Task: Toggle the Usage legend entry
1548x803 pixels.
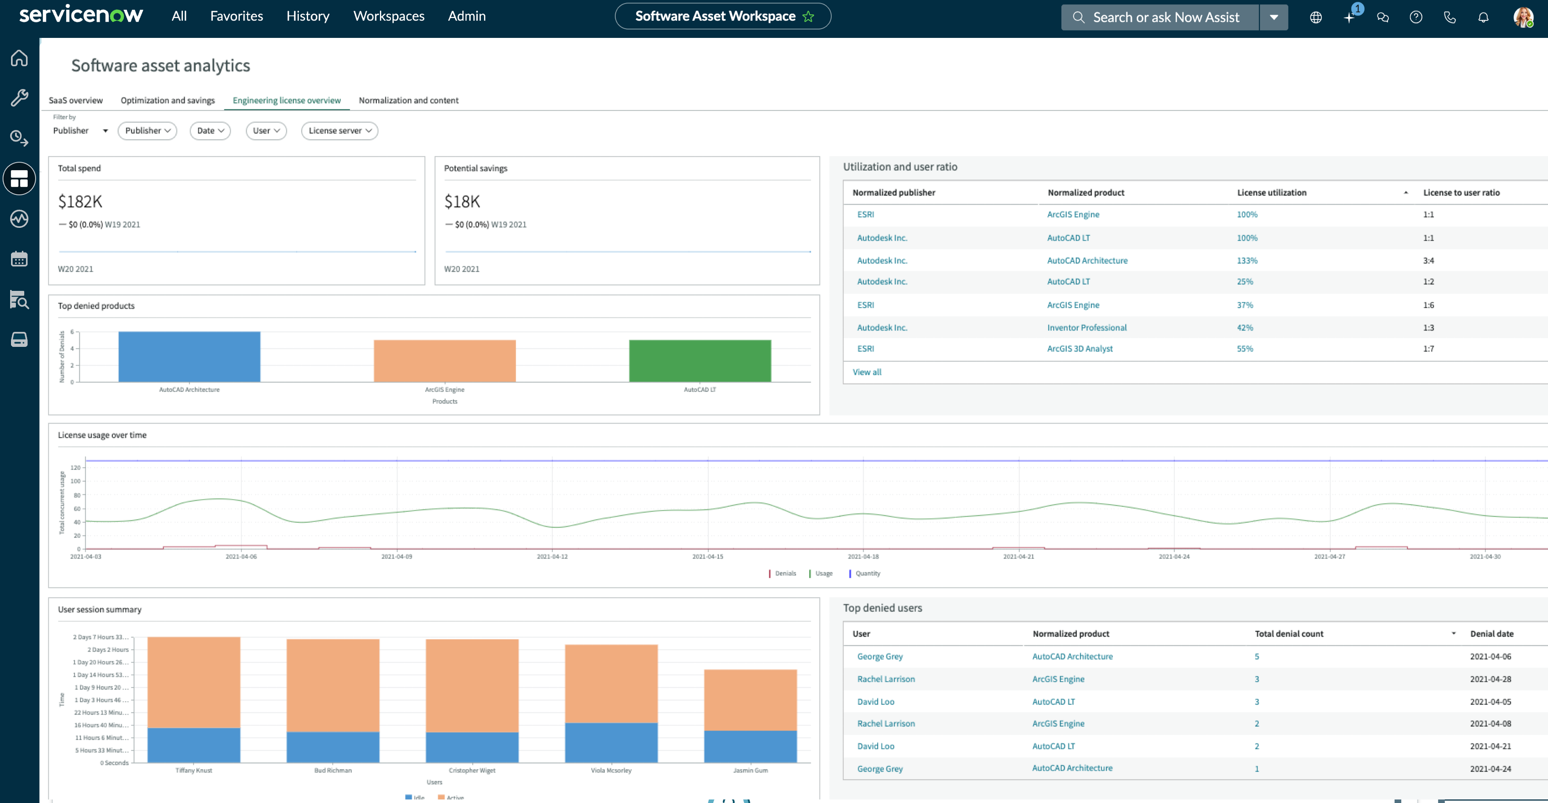Action: (821, 573)
